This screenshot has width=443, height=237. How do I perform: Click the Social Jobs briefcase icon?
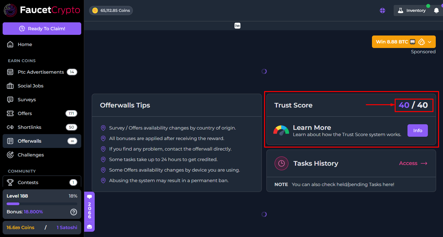pyautogui.click(x=10, y=86)
